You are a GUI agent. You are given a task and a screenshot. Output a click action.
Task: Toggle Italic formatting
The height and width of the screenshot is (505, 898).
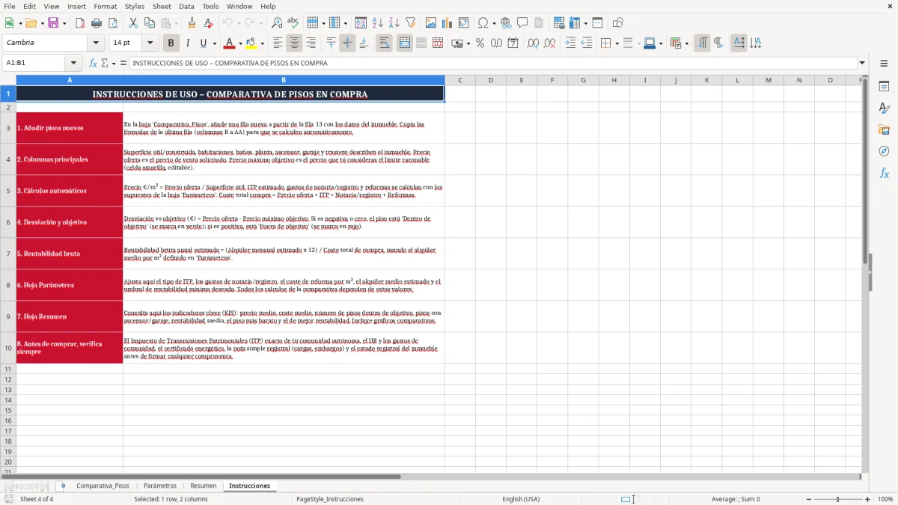pyautogui.click(x=187, y=43)
